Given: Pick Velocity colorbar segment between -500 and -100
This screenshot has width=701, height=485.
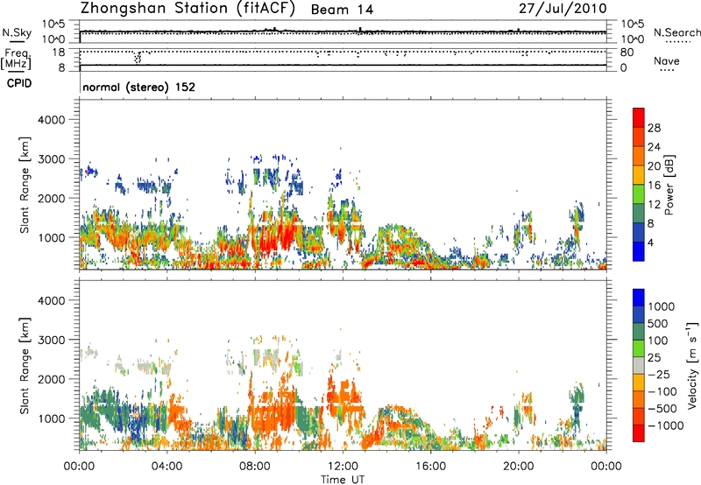Looking at the screenshot, I should click(639, 399).
